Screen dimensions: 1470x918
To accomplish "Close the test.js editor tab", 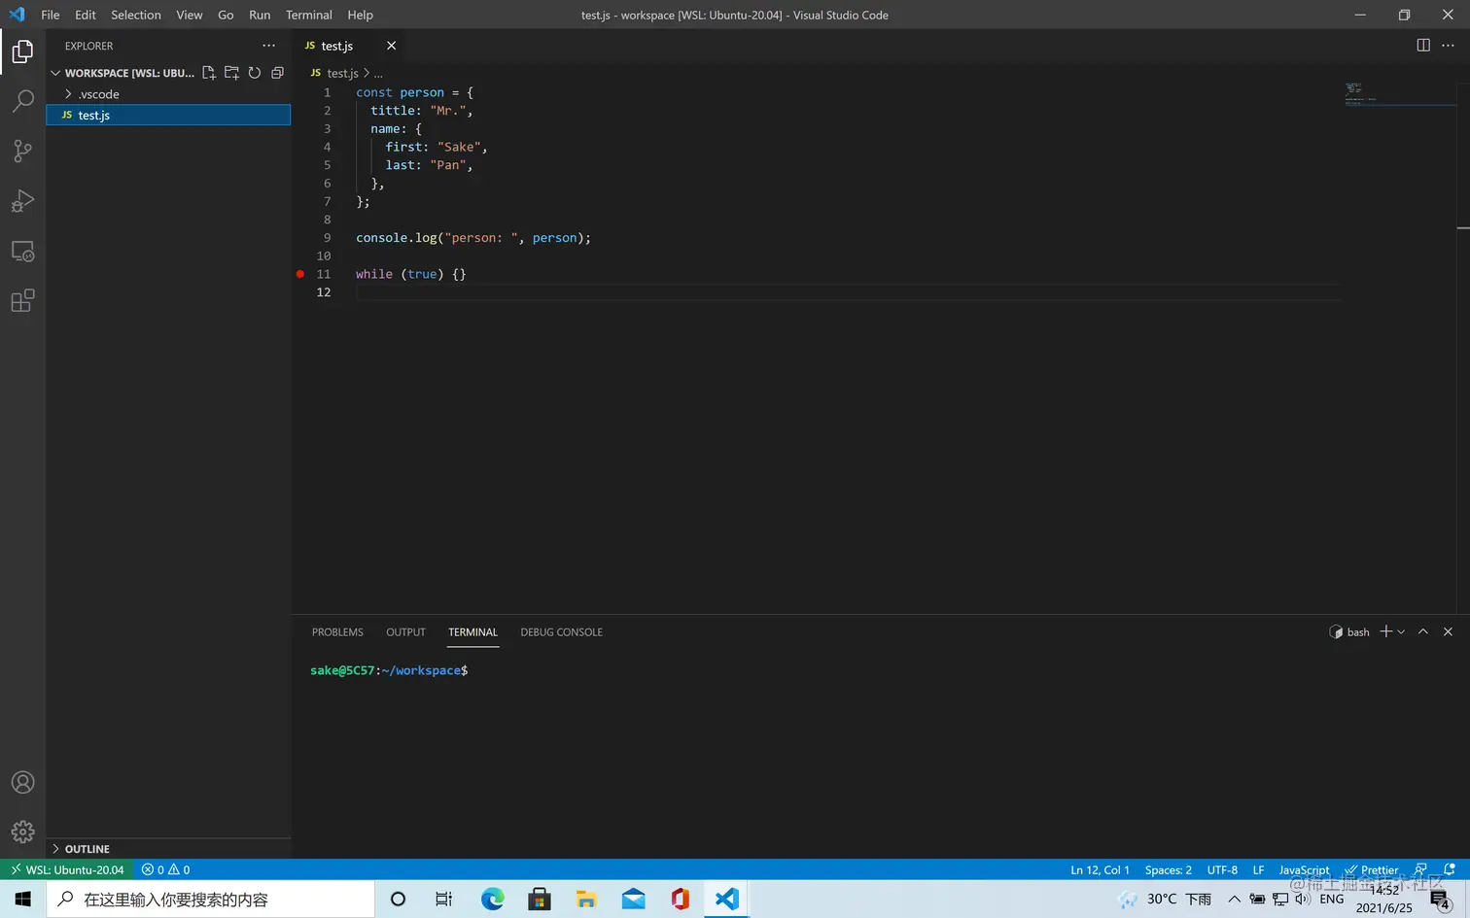I will 391,46.
